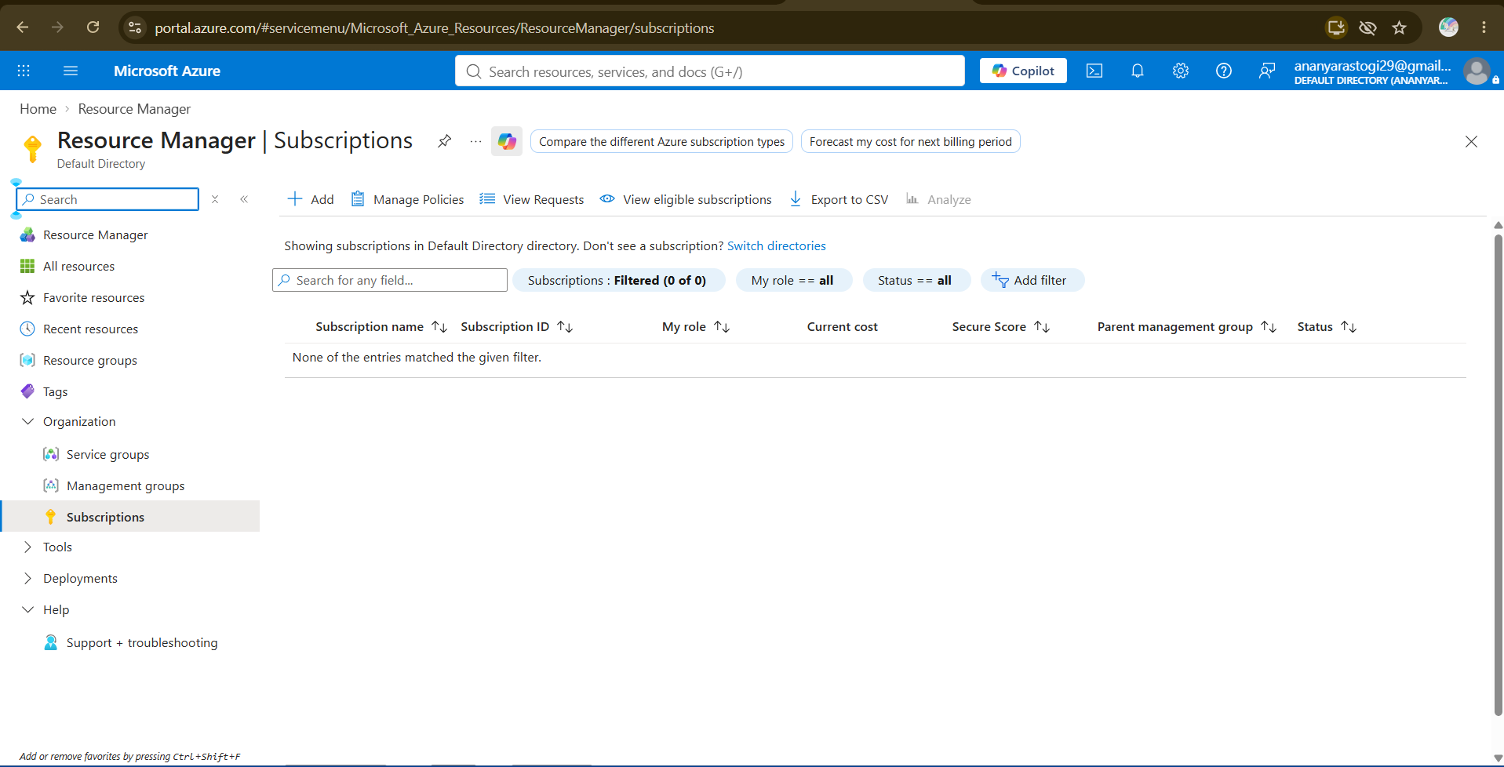The height and width of the screenshot is (767, 1504).
Task: Clear the left menu search box
Action: 215,199
